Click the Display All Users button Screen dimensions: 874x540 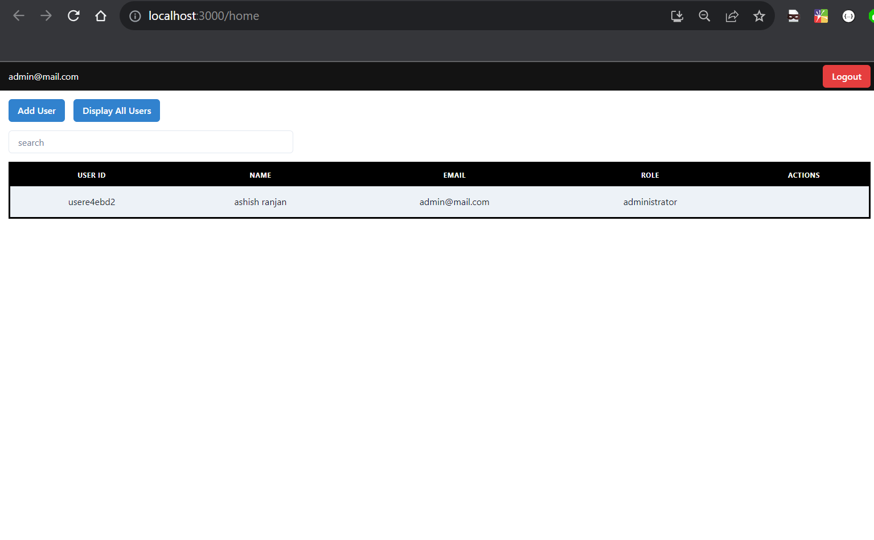tap(116, 110)
